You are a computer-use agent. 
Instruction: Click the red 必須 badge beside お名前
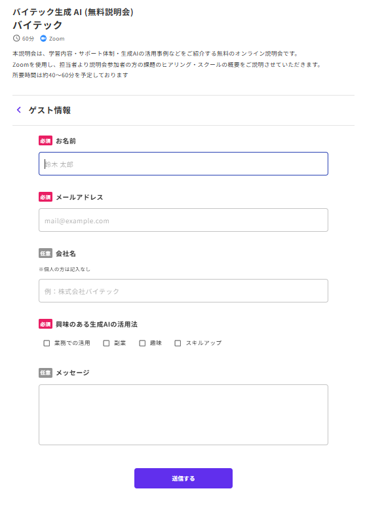point(45,141)
